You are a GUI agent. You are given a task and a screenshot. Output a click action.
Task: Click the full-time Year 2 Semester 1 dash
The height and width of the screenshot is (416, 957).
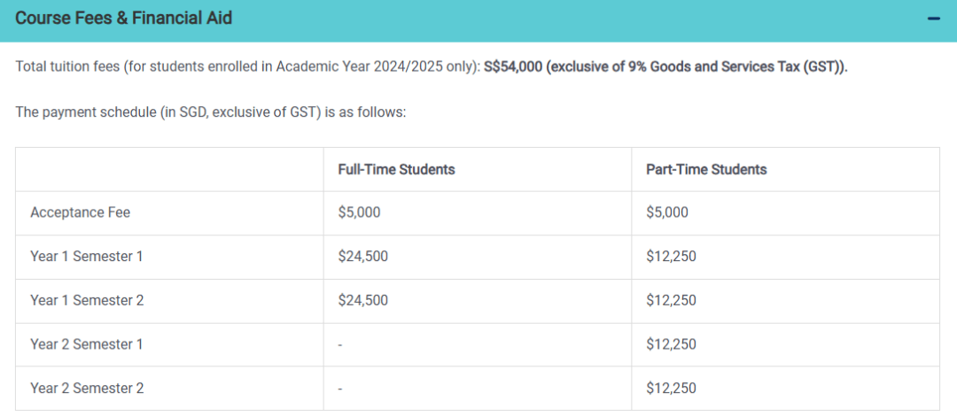coord(340,345)
